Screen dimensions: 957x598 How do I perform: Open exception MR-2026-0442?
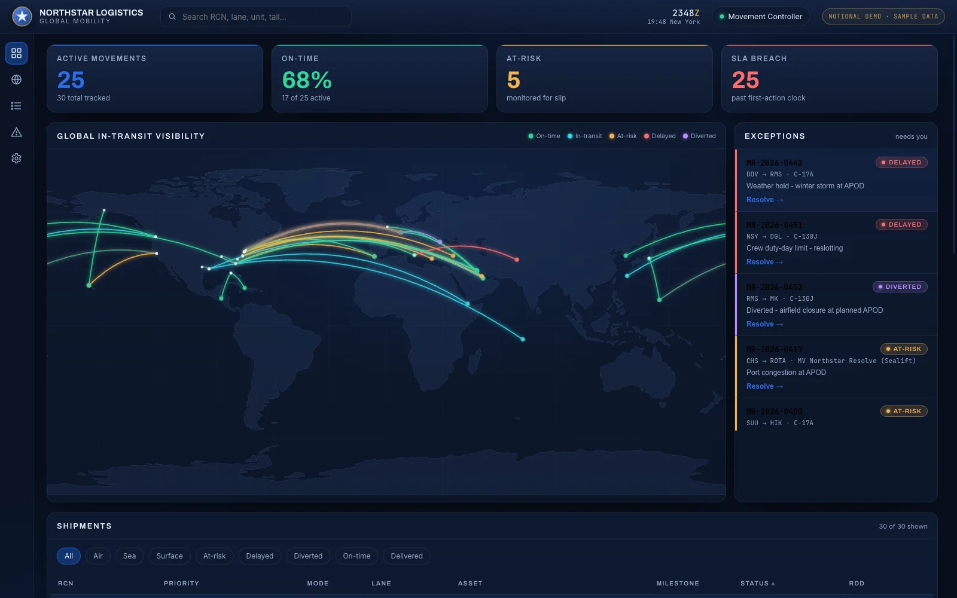pyautogui.click(x=836, y=180)
